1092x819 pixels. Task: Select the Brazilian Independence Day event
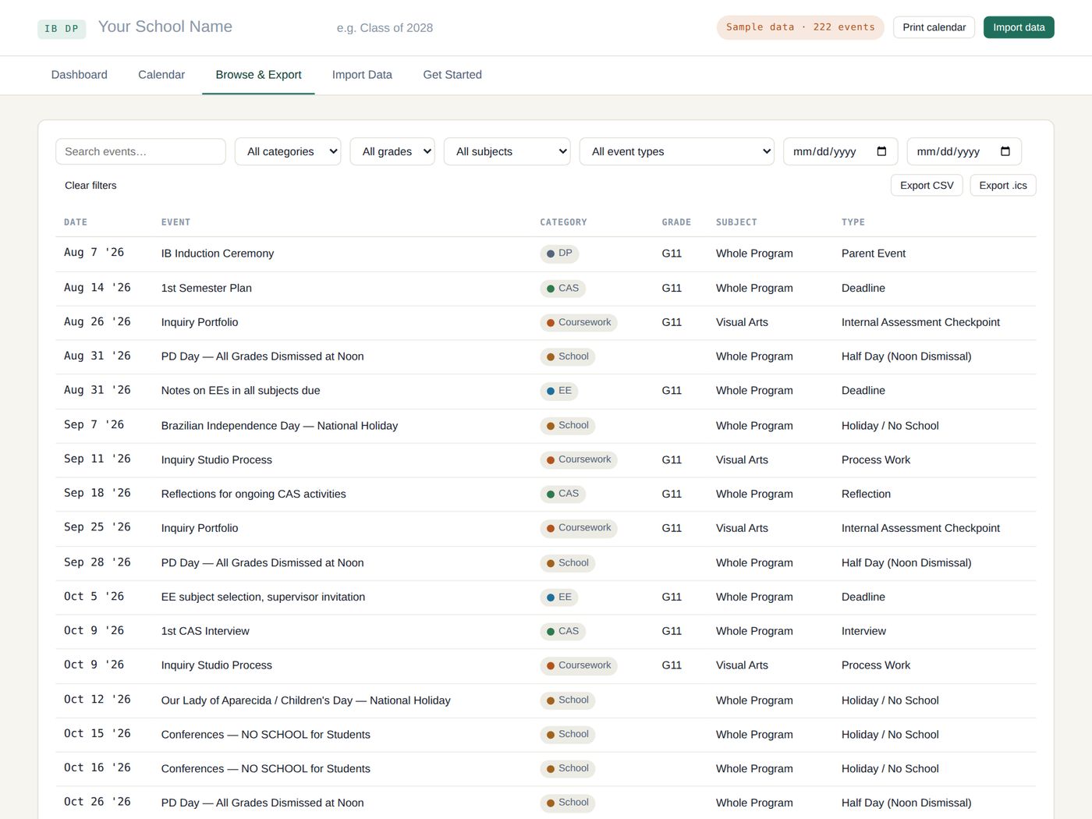[x=279, y=426]
